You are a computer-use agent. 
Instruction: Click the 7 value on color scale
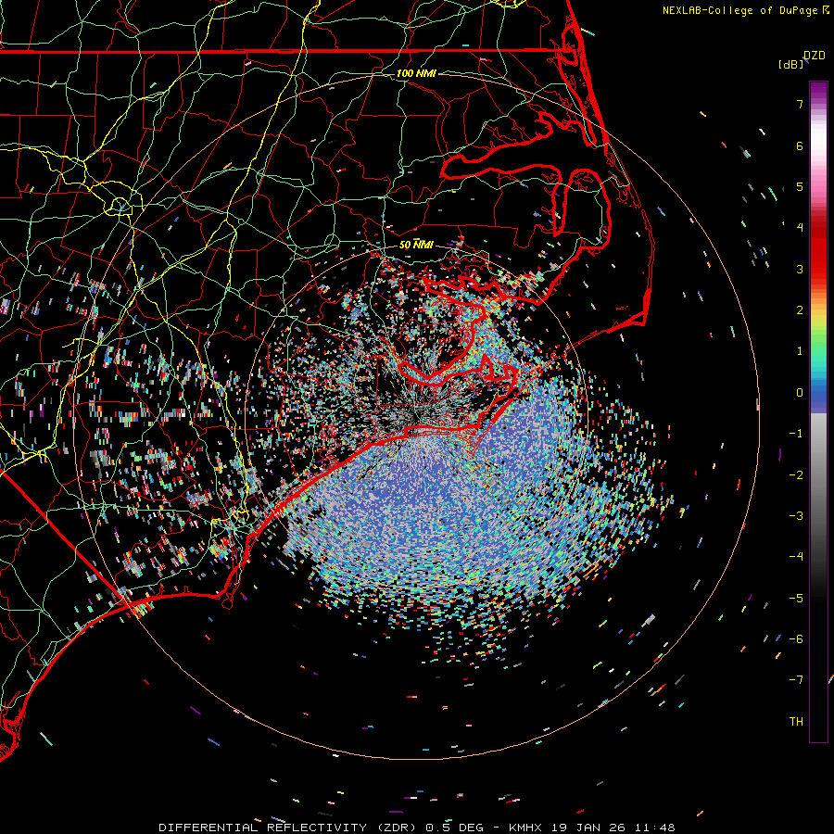[800, 104]
